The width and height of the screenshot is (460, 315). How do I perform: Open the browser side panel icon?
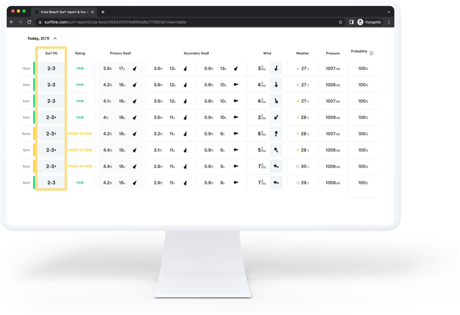pos(351,22)
